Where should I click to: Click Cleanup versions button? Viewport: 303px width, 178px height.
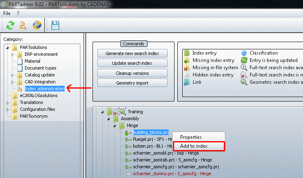[x=133, y=73]
